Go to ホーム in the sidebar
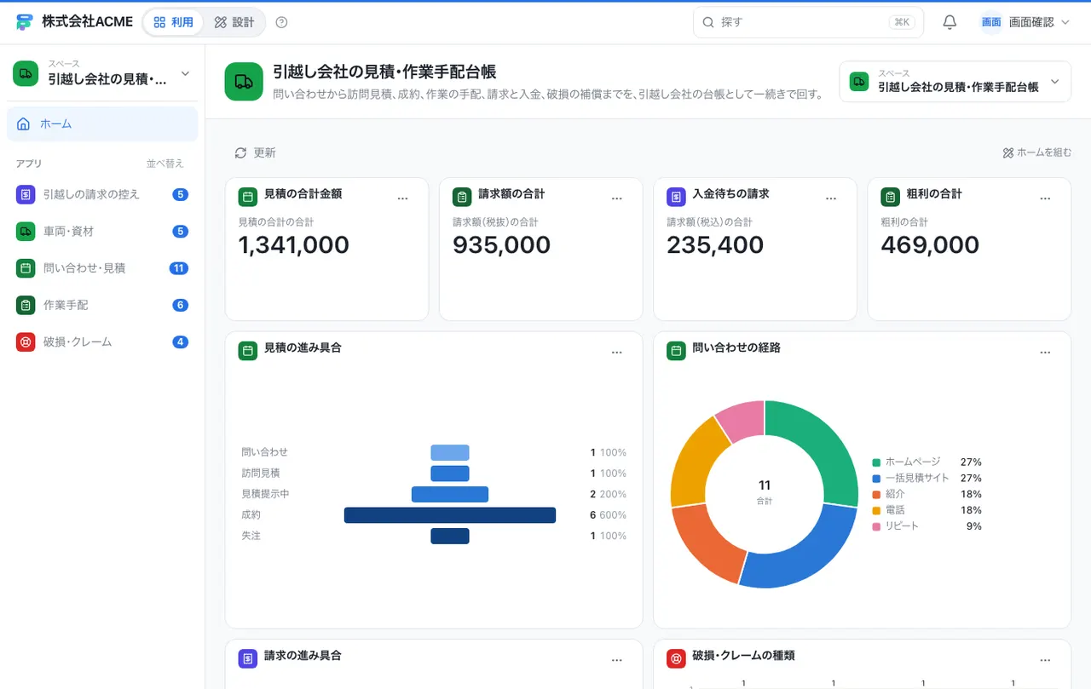This screenshot has height=689, width=1091. click(x=102, y=123)
